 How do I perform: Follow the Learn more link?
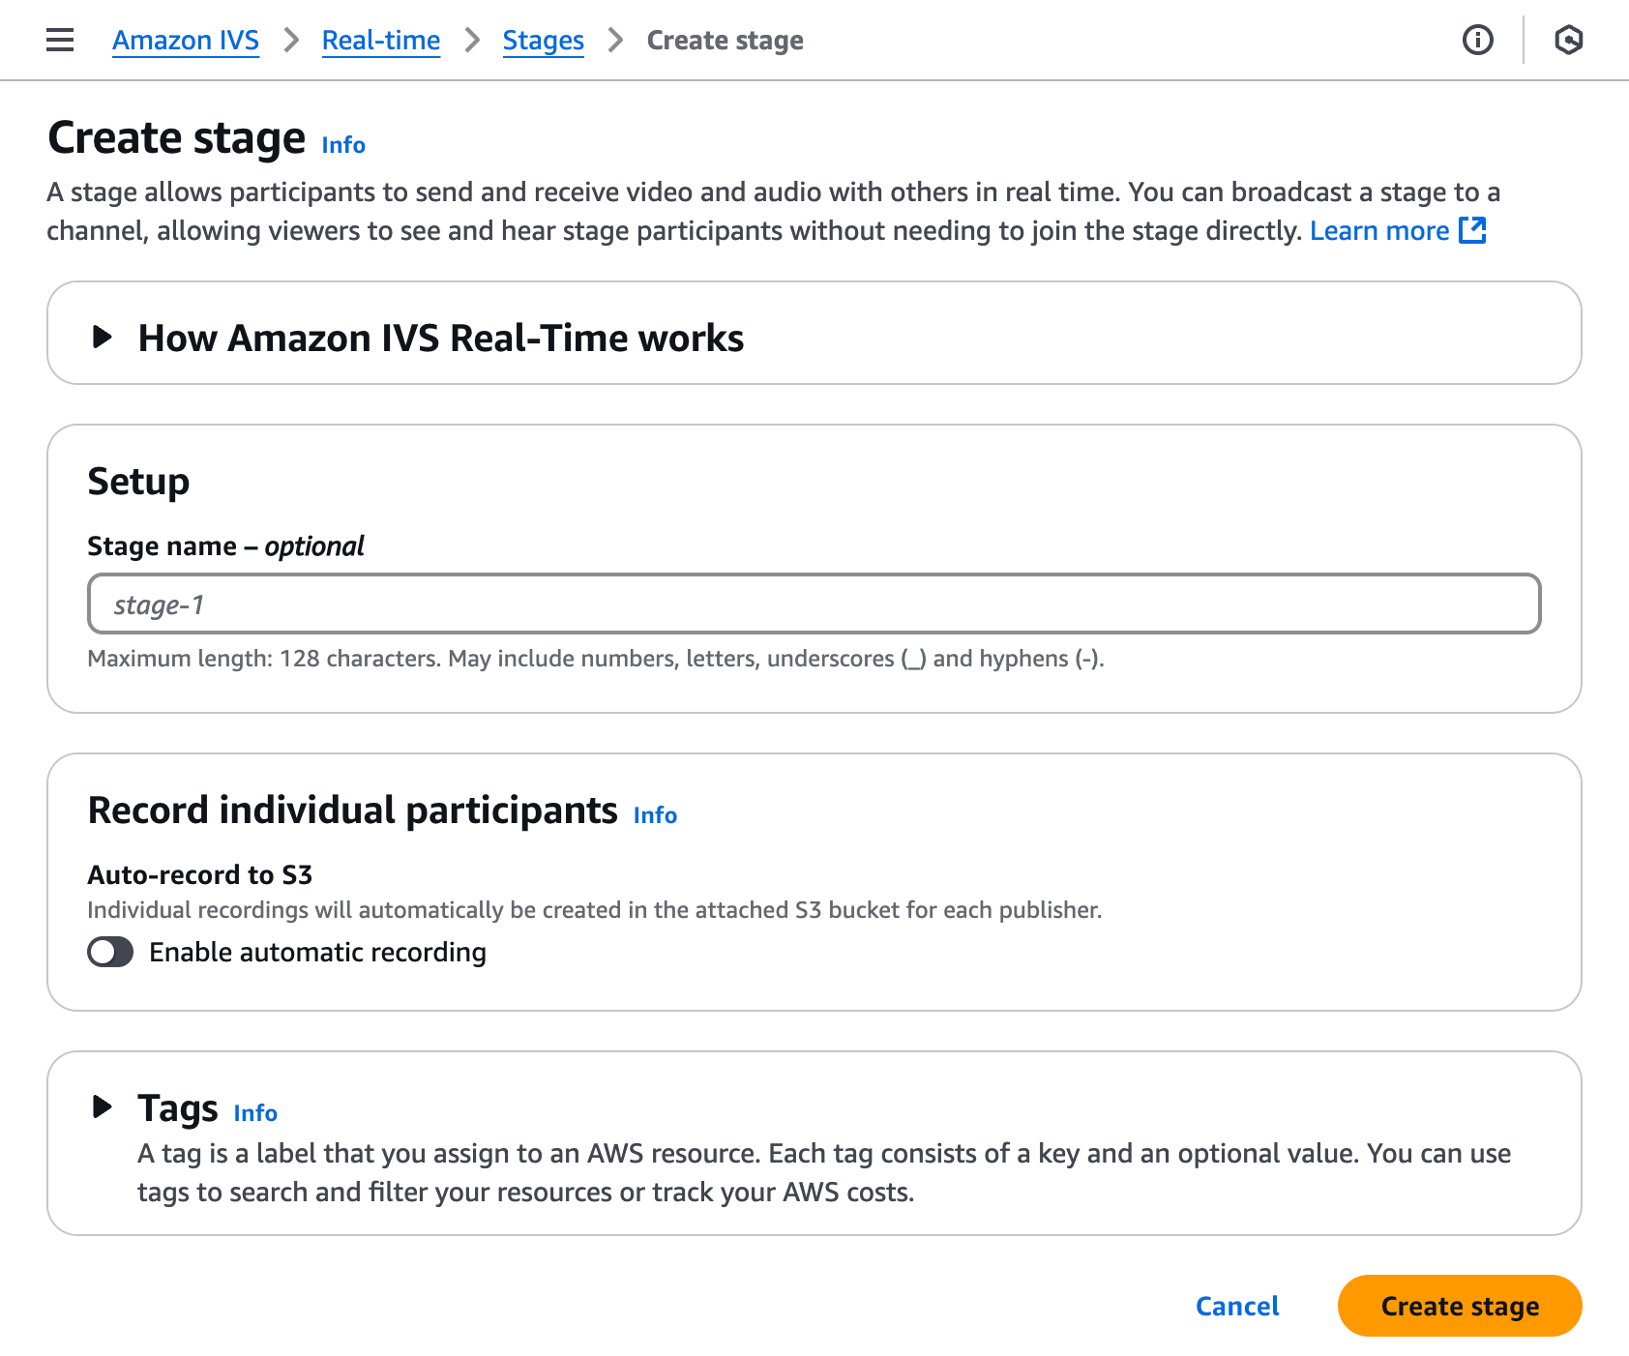[x=1378, y=231]
